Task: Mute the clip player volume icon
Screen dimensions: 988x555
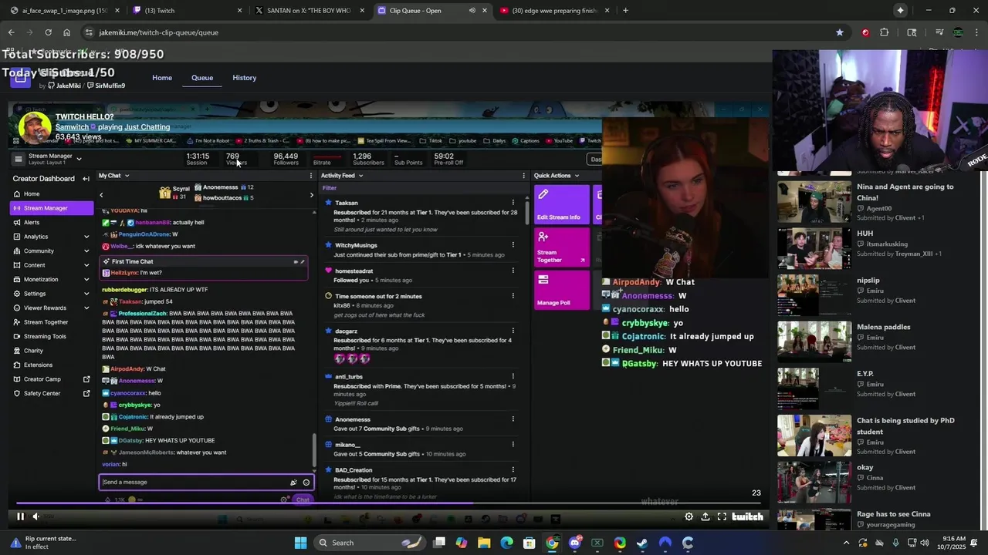Action: (36, 516)
